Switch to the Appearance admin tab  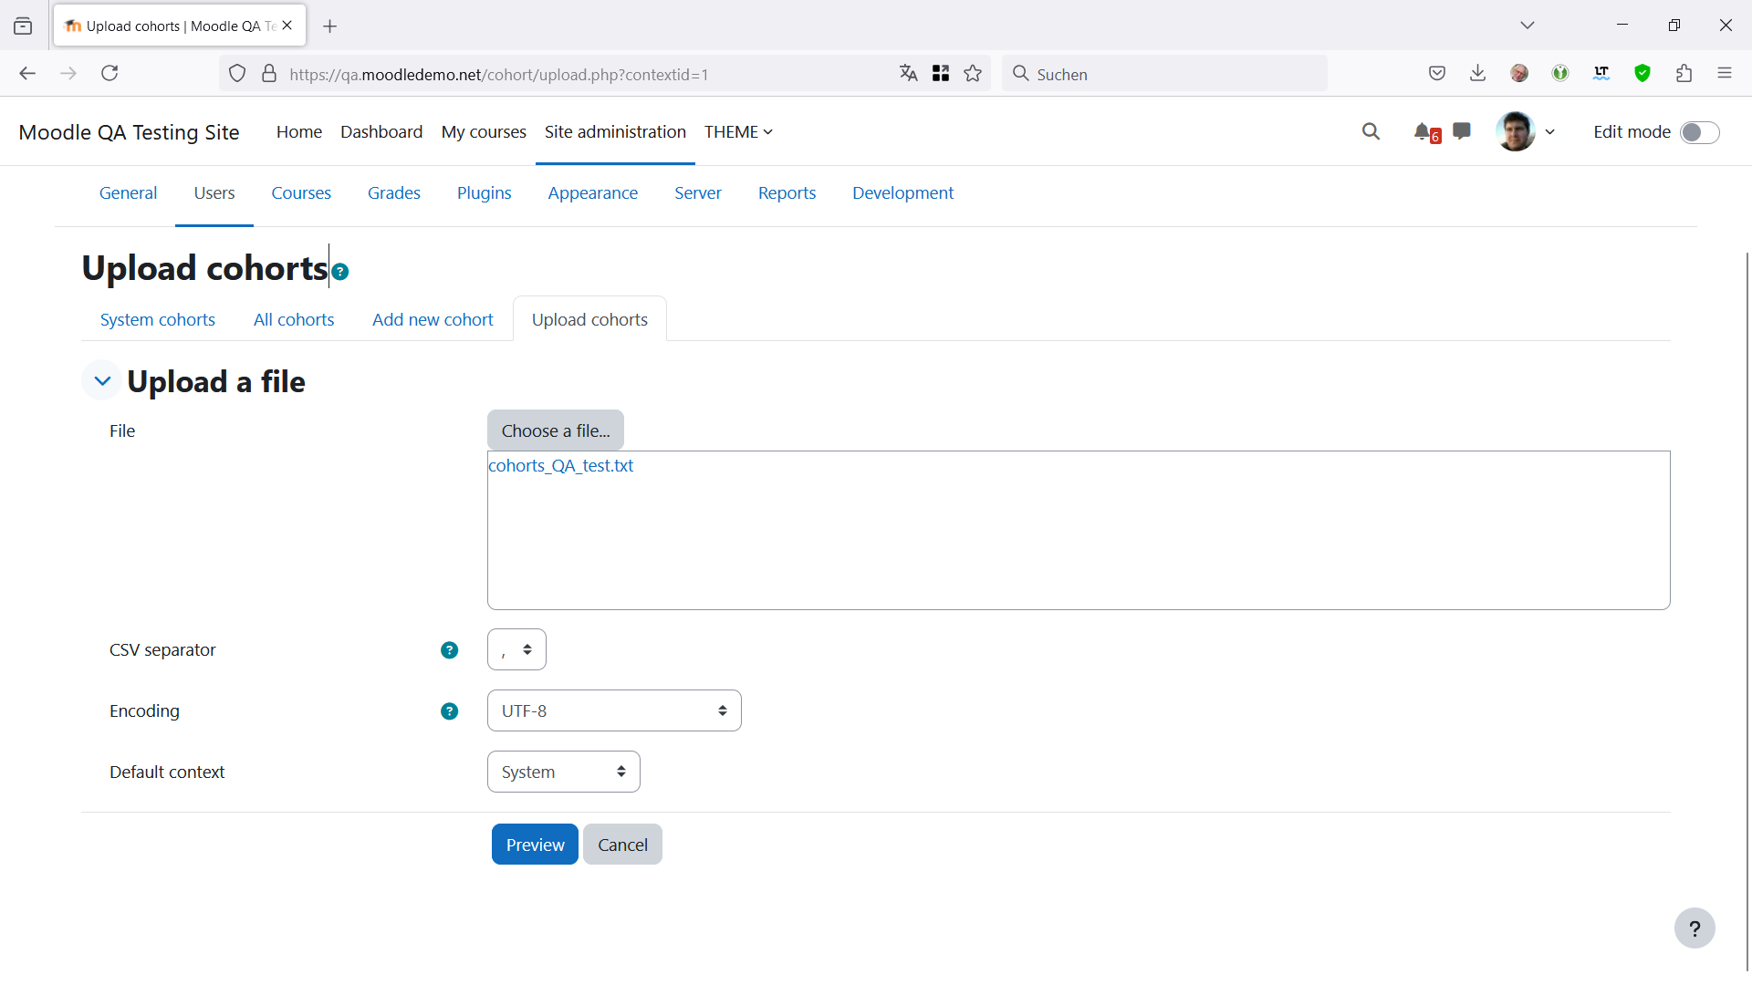593,193
